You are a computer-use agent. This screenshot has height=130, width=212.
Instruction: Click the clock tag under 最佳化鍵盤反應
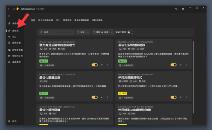click(43, 81)
